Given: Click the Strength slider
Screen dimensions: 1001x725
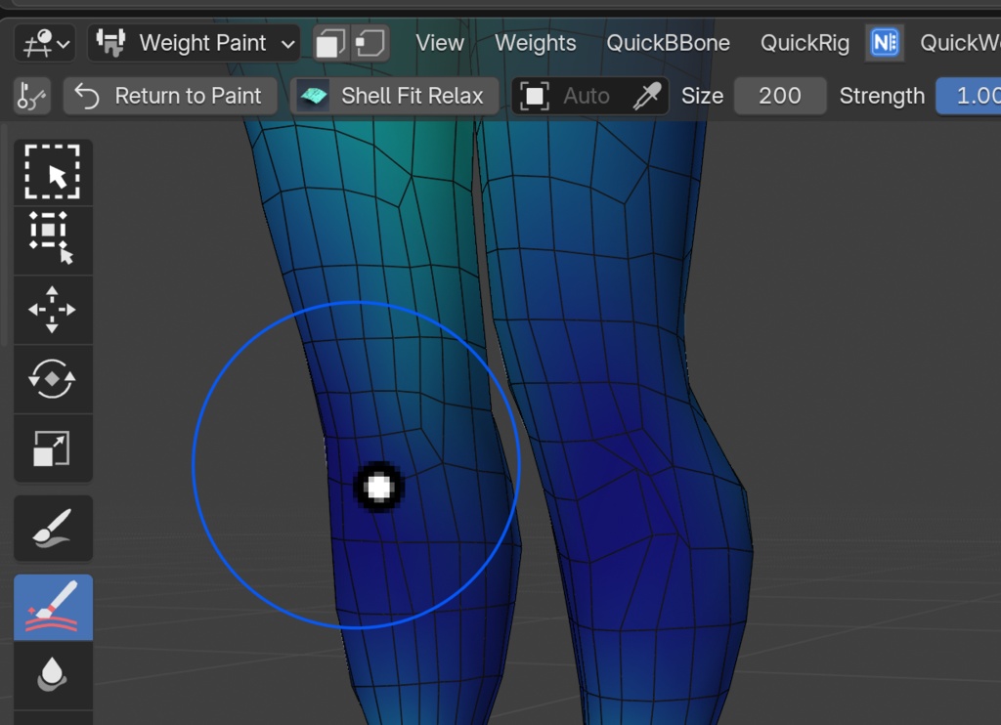Looking at the screenshot, I should pyautogui.click(x=969, y=97).
